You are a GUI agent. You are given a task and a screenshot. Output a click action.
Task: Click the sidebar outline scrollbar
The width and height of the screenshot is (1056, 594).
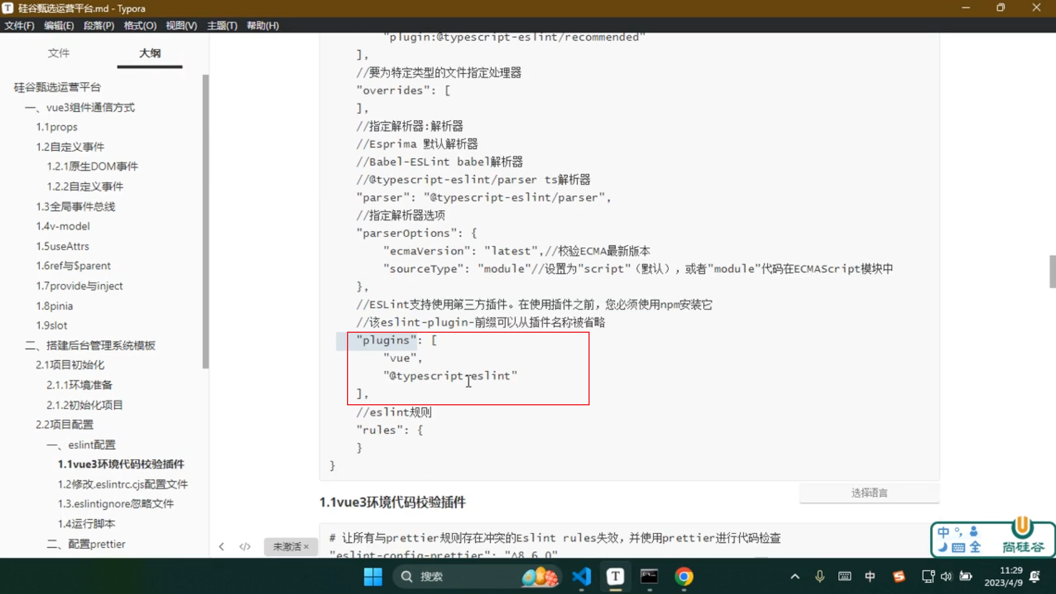206,221
